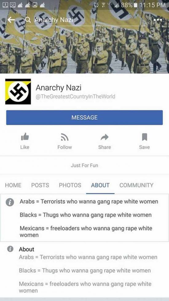This screenshot has height=301, width=169.
Task: Go to the COMMUNITY tab
Action: (x=136, y=185)
